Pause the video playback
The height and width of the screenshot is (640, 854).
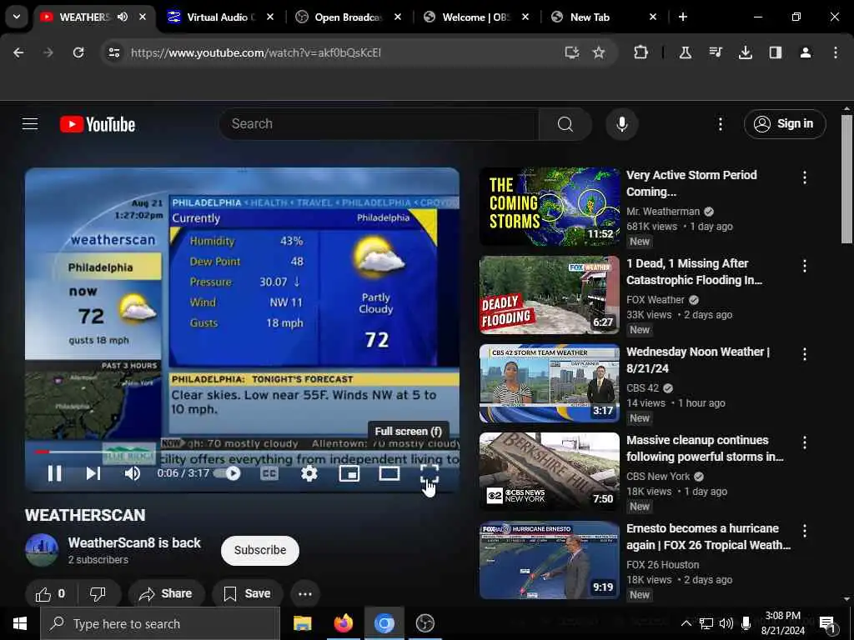coord(54,473)
